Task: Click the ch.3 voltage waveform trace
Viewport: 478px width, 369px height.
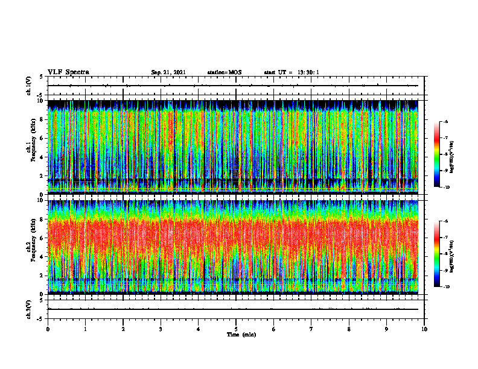Action: tap(233, 309)
